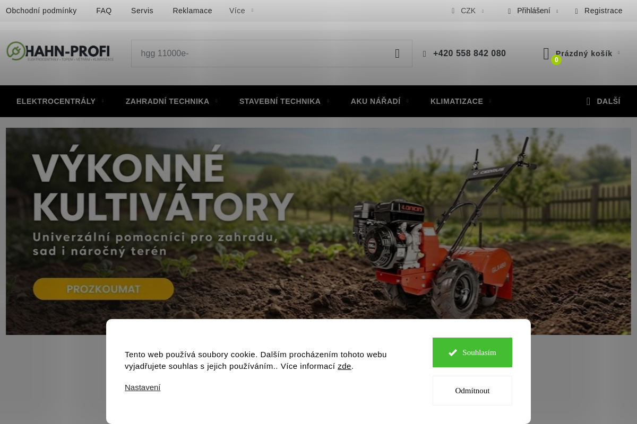The width and height of the screenshot is (637, 424).
Task: Expand the Elektrocentrály category menu
Action: [x=60, y=101]
